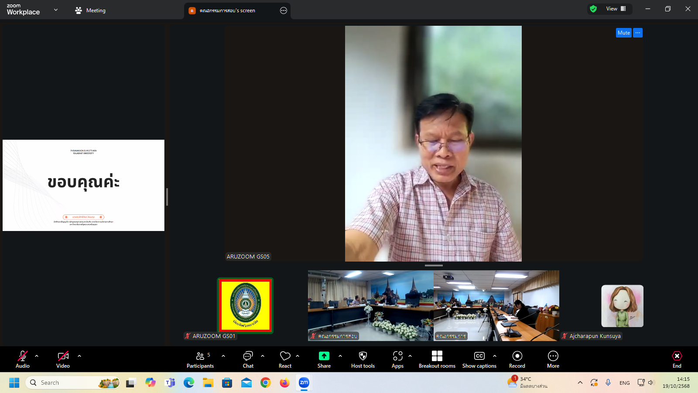Open the Participants panel
Viewport: 698px width, 393px height.
(200, 359)
